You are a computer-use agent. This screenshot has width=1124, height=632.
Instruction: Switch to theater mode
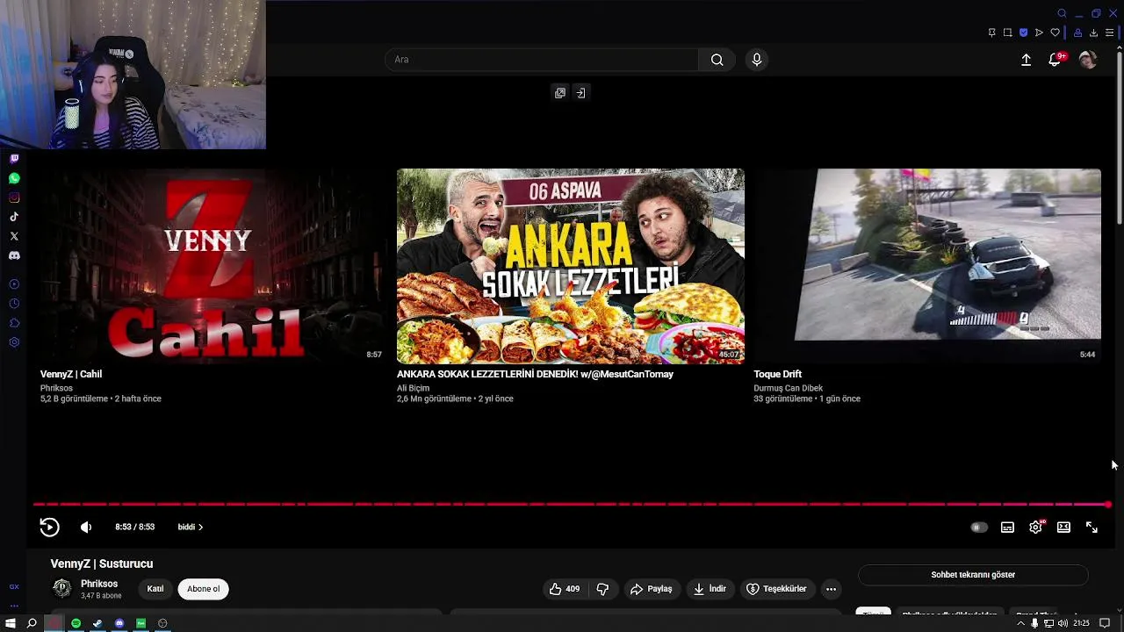1063,528
